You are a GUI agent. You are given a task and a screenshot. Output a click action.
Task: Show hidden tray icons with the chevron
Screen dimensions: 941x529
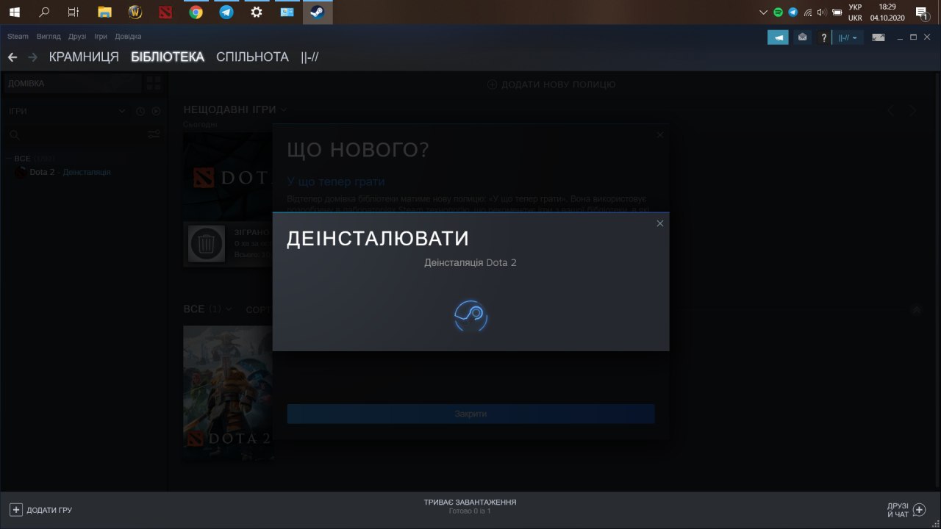pyautogui.click(x=763, y=12)
